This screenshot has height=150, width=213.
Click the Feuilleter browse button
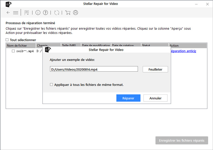pyautogui.click(x=155, y=69)
